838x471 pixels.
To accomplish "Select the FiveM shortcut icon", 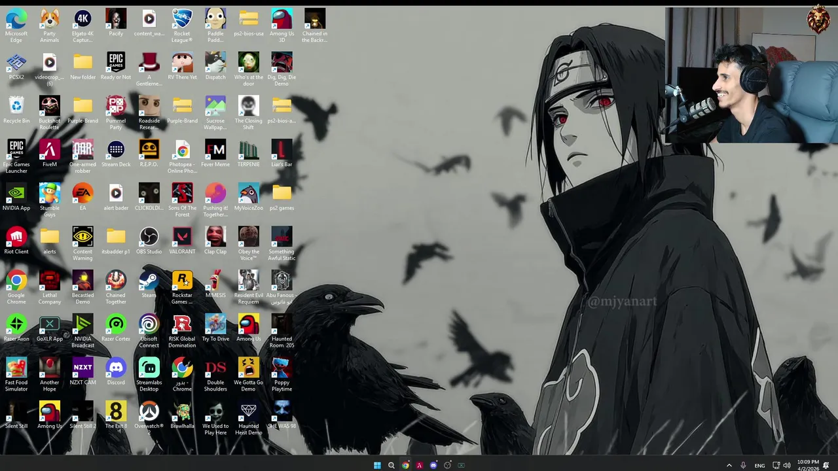I will coord(50,153).
